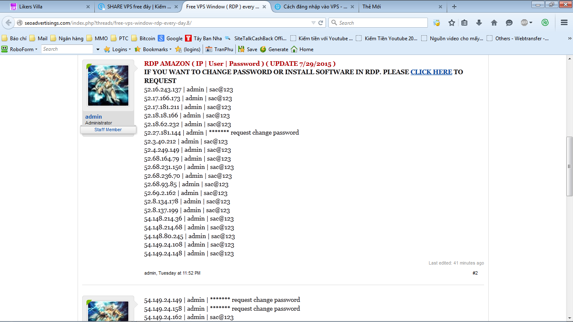Show your bookmarks list icon
The height and width of the screenshot is (322, 573).
(464, 23)
